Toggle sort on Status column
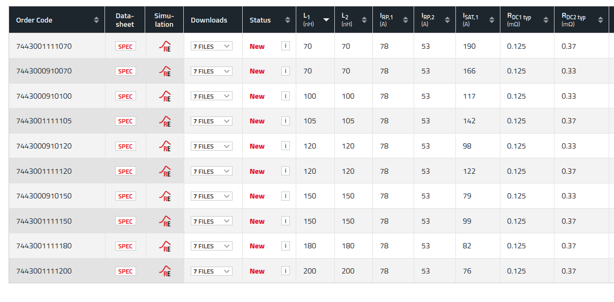Viewport: 614px width, 302px height. point(288,20)
